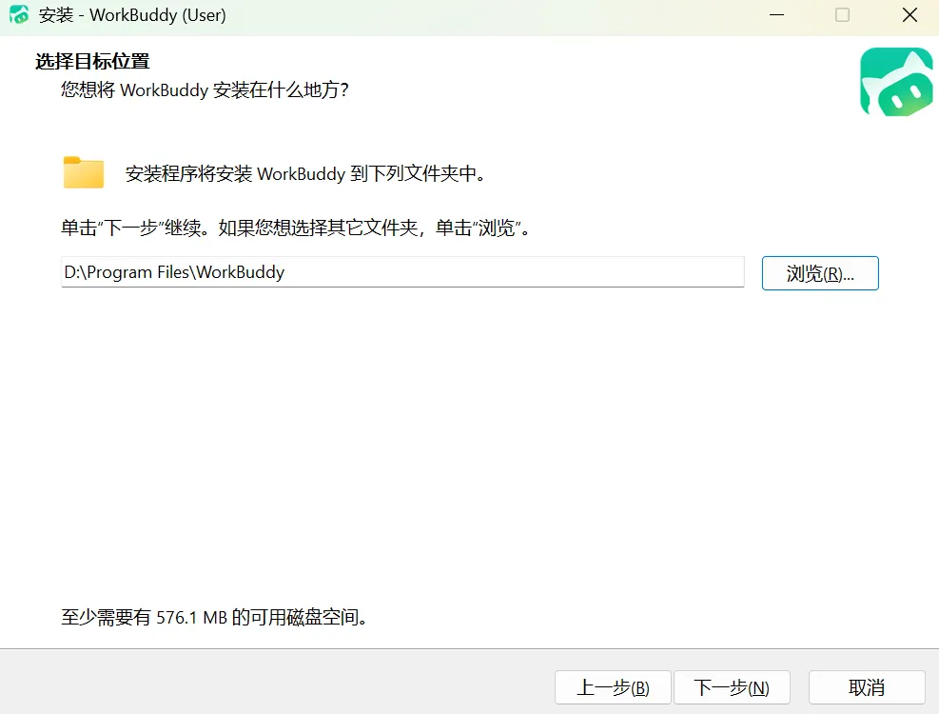Continue with 下一步(N)

point(732,687)
